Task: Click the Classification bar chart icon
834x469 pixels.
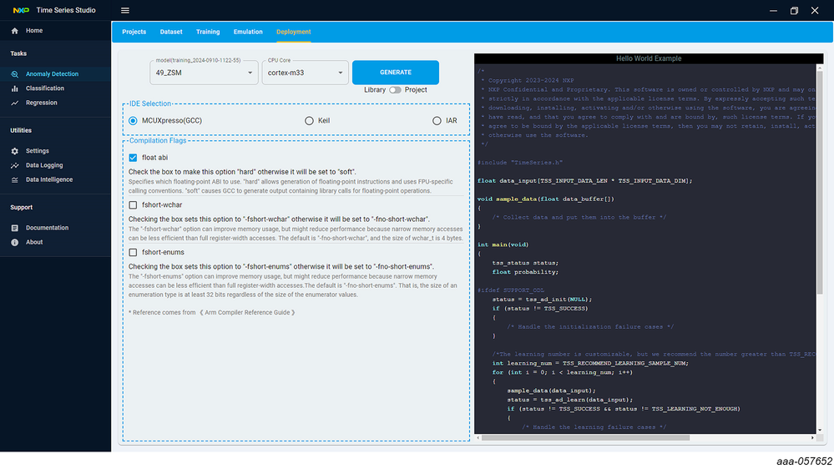Action: click(x=14, y=88)
